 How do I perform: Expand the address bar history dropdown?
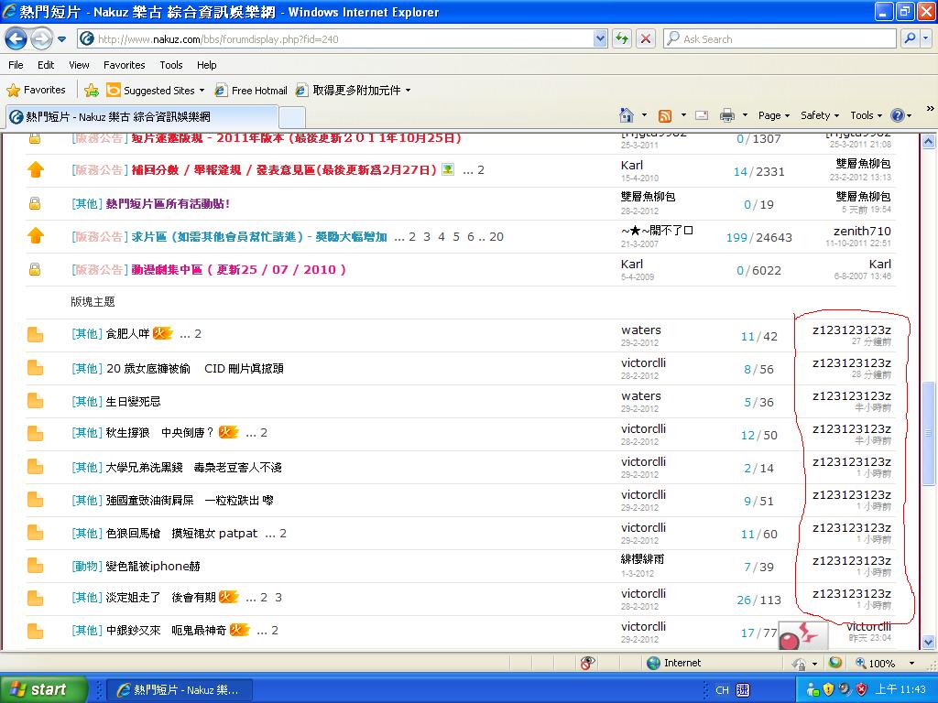(x=601, y=39)
